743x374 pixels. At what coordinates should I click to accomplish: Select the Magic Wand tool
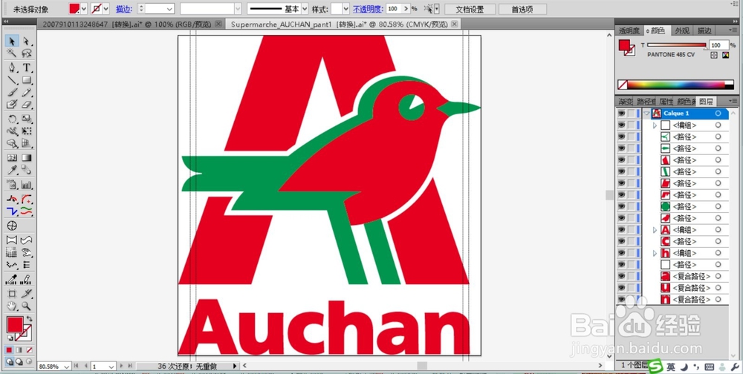pos(12,53)
